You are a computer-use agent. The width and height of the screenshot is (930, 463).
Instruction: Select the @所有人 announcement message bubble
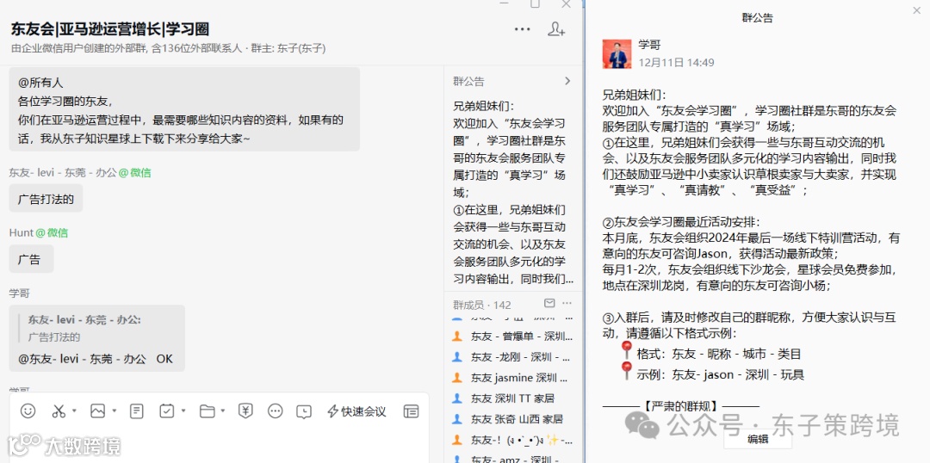184,109
